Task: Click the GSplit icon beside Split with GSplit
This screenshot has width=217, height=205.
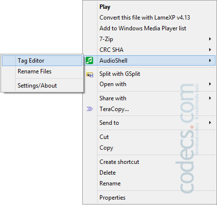Action: 90,74
